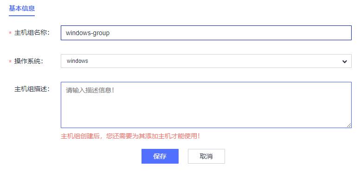Cancel the form with 取消 button
Screen dimensions: 360x172
(x=206, y=156)
